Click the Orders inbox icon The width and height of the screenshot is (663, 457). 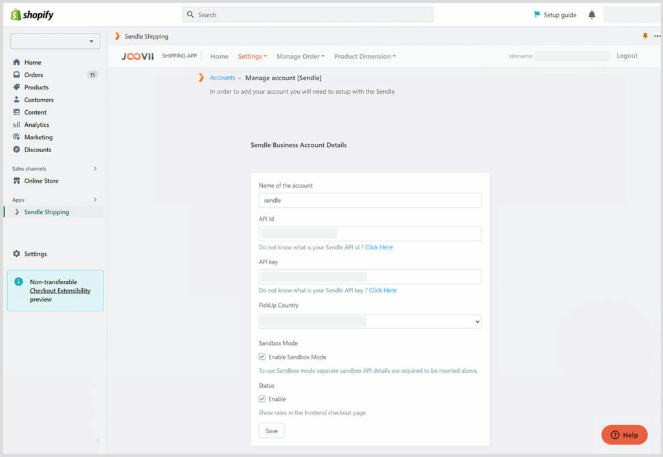pyautogui.click(x=16, y=74)
